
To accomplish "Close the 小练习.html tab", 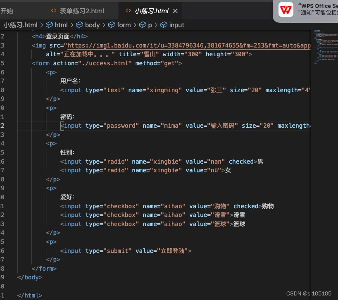I will pyautogui.click(x=176, y=11).
